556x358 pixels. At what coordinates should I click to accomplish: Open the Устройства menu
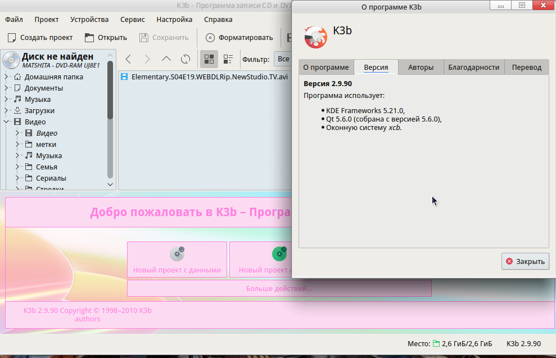[89, 20]
